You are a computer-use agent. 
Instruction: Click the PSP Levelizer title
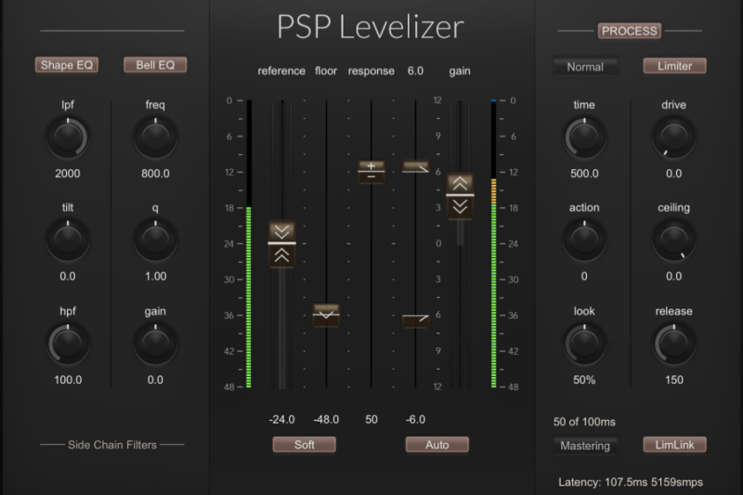pos(371,27)
